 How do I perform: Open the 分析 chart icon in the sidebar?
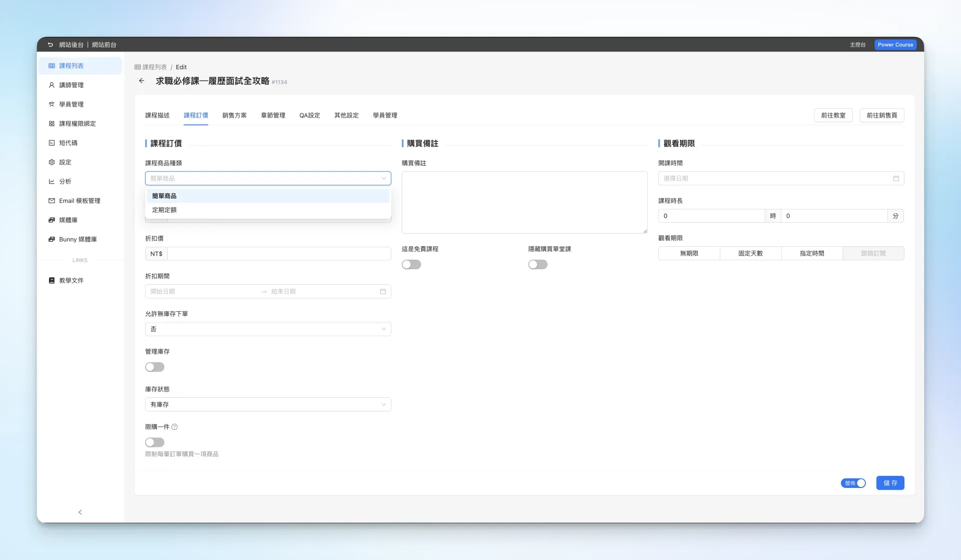pyautogui.click(x=52, y=182)
